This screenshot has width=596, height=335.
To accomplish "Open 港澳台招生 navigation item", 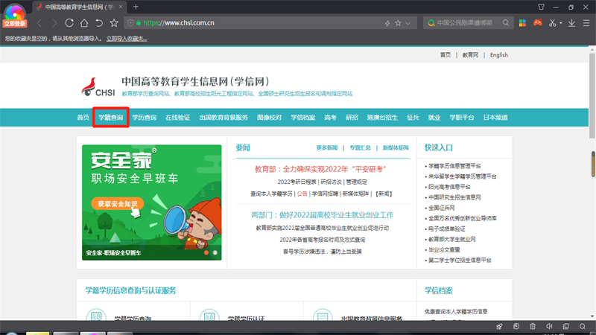I will (x=382, y=118).
